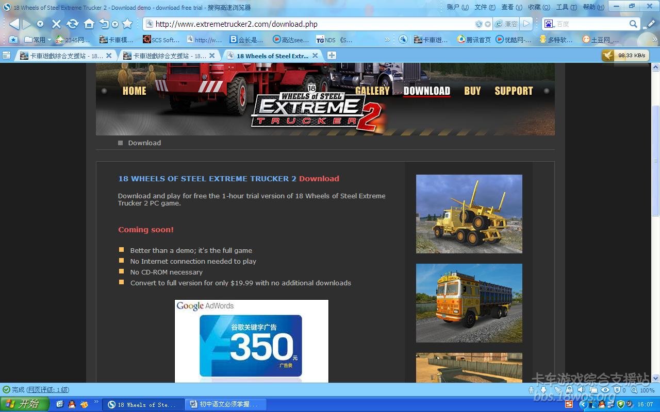Open the 查看(V) menu
The image size is (660, 412).
[511, 7]
